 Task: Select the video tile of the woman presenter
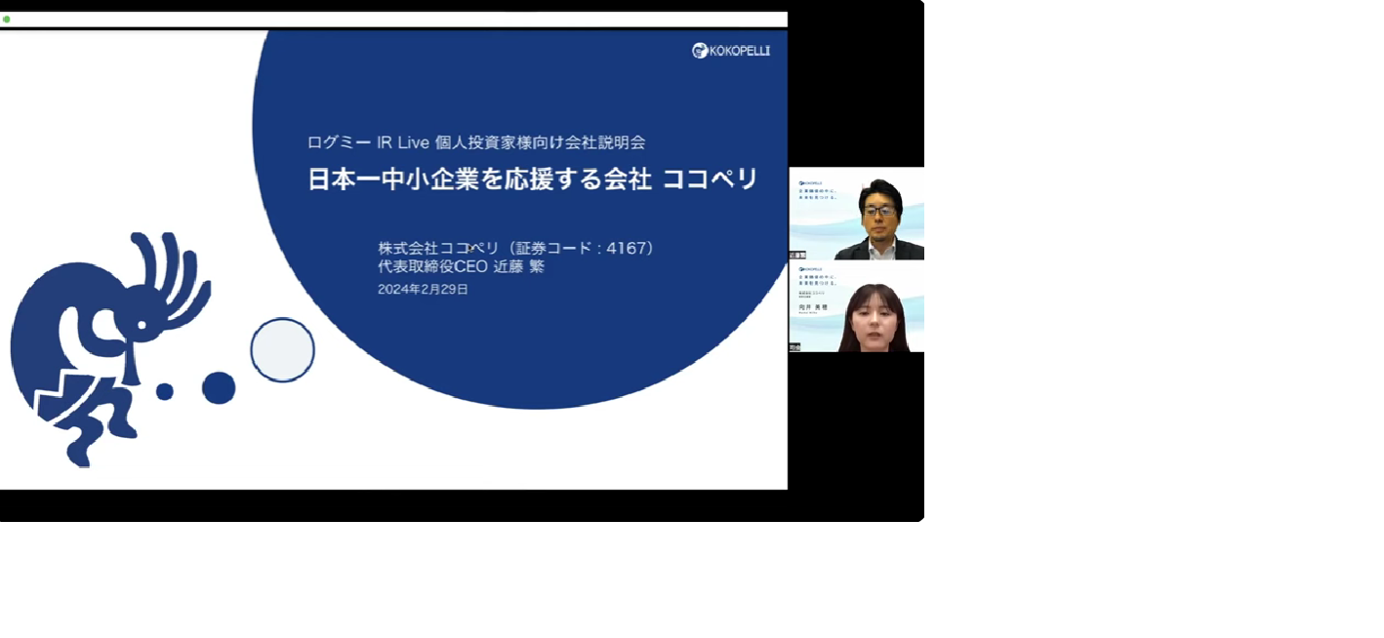coord(856,306)
